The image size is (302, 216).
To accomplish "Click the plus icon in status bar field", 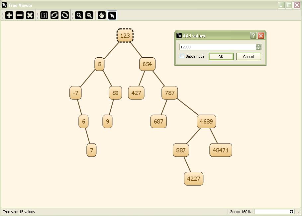I will pos(291,212).
